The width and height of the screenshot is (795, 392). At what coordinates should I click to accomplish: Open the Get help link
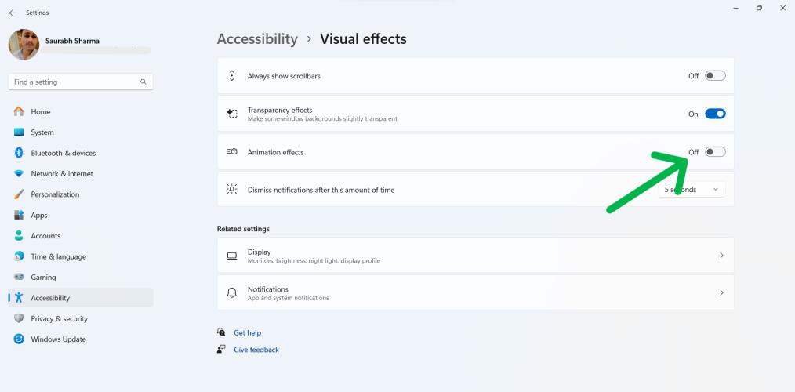247,332
